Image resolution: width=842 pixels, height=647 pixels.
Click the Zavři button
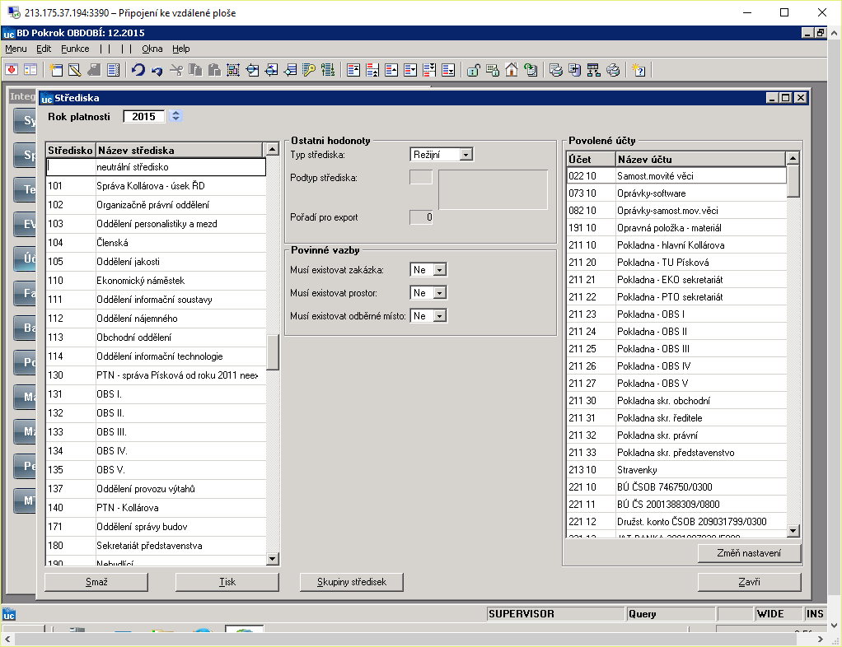pos(749,582)
